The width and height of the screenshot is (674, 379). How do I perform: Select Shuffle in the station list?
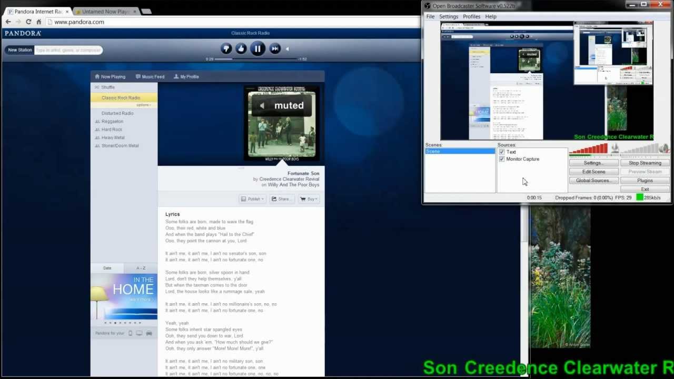(124, 87)
